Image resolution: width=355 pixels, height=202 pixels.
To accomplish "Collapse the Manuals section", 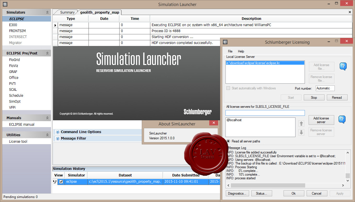I will coord(47,118).
